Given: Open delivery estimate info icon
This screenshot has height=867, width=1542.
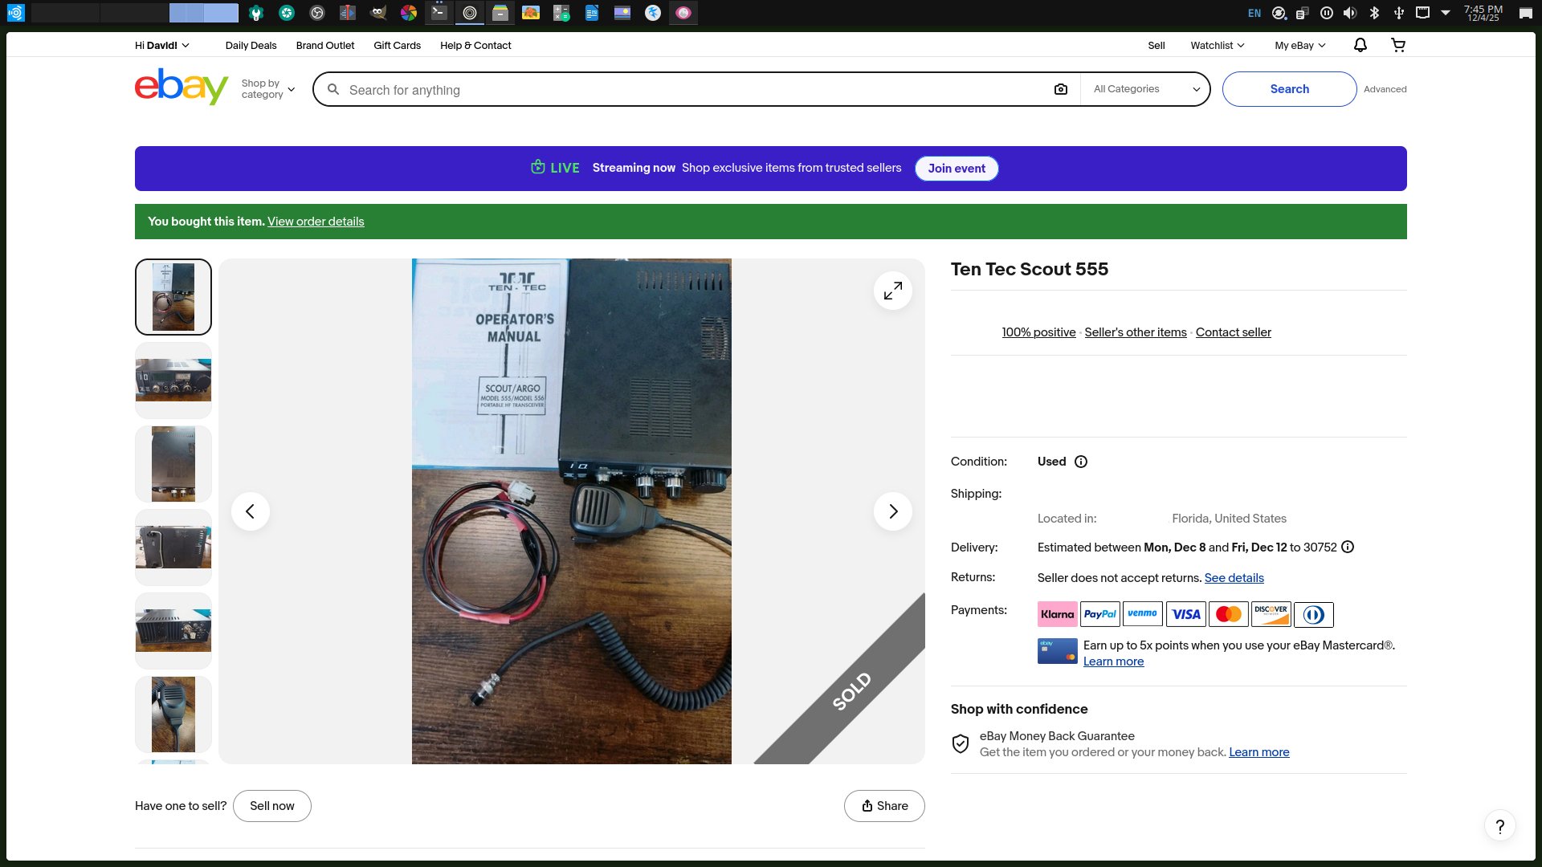Looking at the screenshot, I should (1348, 547).
